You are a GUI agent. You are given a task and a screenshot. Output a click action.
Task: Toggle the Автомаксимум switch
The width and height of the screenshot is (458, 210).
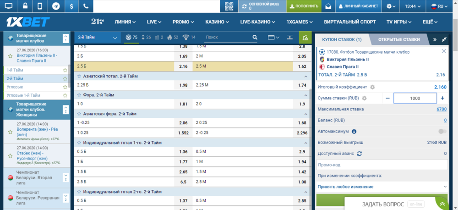tap(442, 131)
